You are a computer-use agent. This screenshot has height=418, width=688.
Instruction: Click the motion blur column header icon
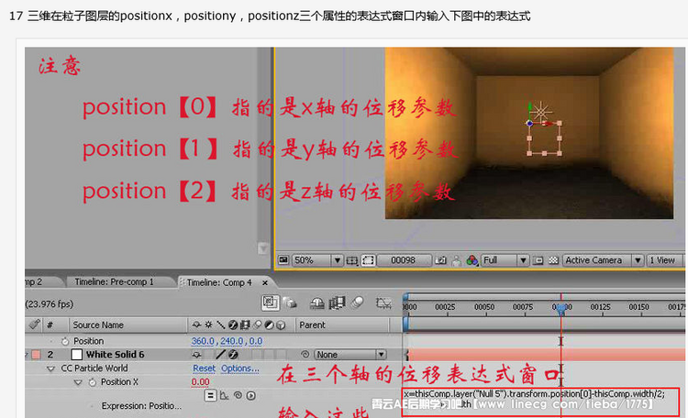point(258,325)
